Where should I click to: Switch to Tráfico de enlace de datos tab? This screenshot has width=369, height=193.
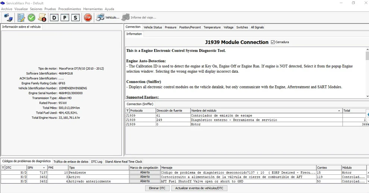(x=71, y=161)
